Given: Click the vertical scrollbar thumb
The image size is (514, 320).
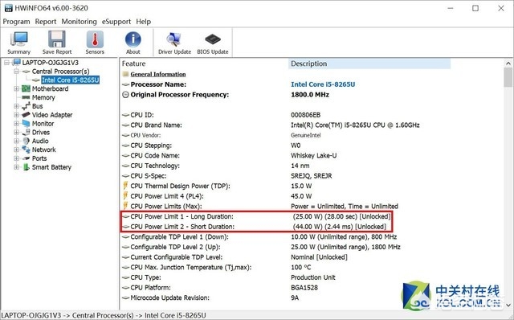Looking at the screenshot, I should 508,77.
